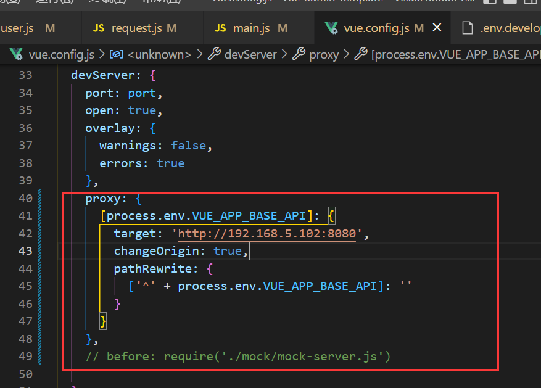
Task: Click the 'true' value after changeOrigin
Action: click(227, 252)
